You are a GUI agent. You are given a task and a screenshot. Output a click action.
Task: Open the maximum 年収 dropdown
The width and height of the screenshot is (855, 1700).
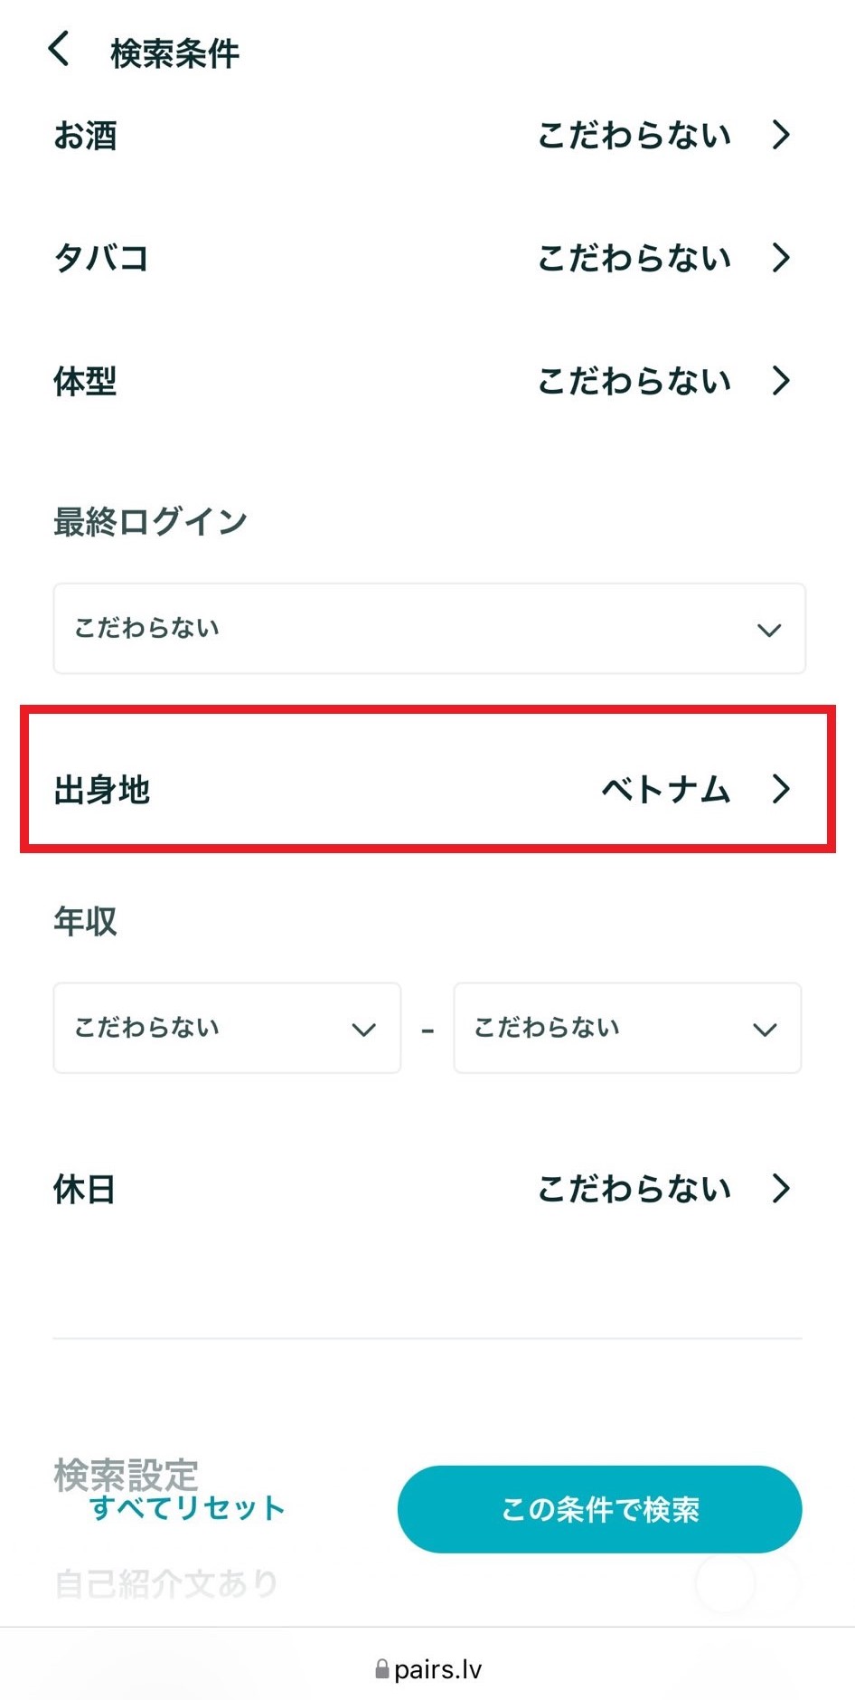[627, 1029]
